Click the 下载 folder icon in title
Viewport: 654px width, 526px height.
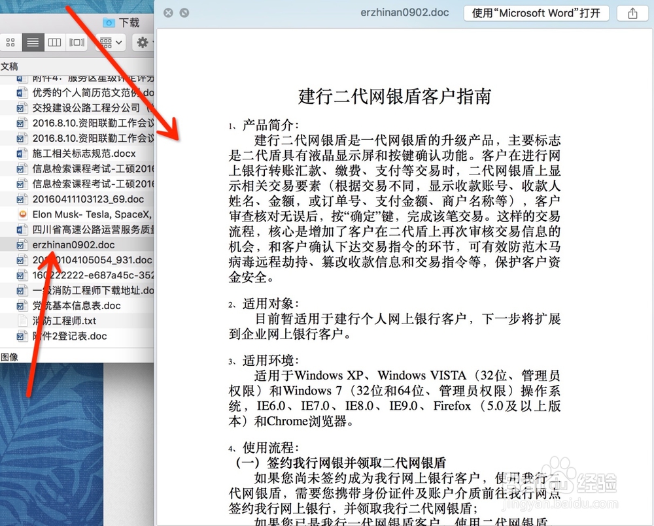point(109,22)
